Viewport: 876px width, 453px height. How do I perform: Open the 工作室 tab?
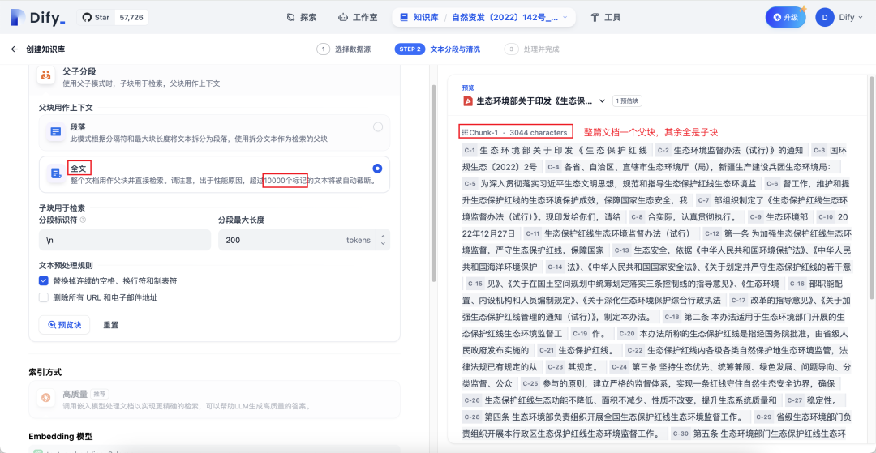(x=358, y=17)
